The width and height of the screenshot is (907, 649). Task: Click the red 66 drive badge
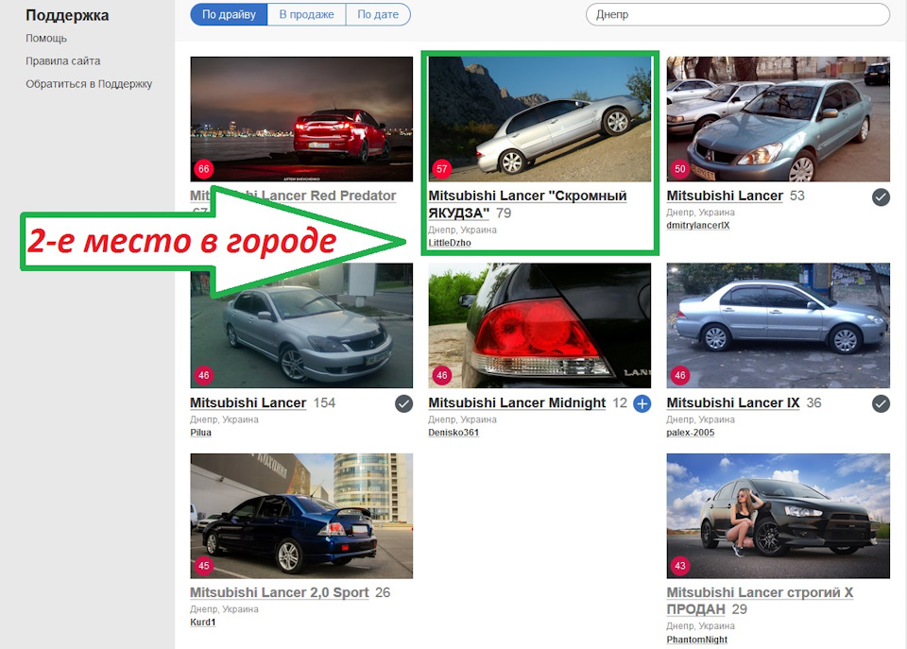(x=204, y=169)
